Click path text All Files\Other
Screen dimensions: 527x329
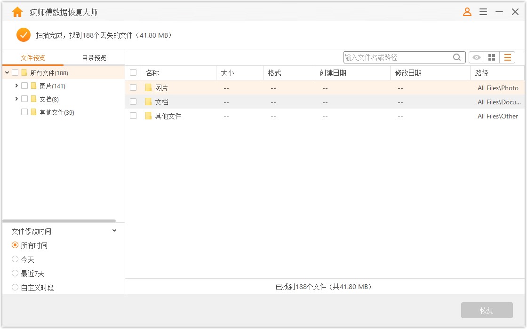click(498, 116)
